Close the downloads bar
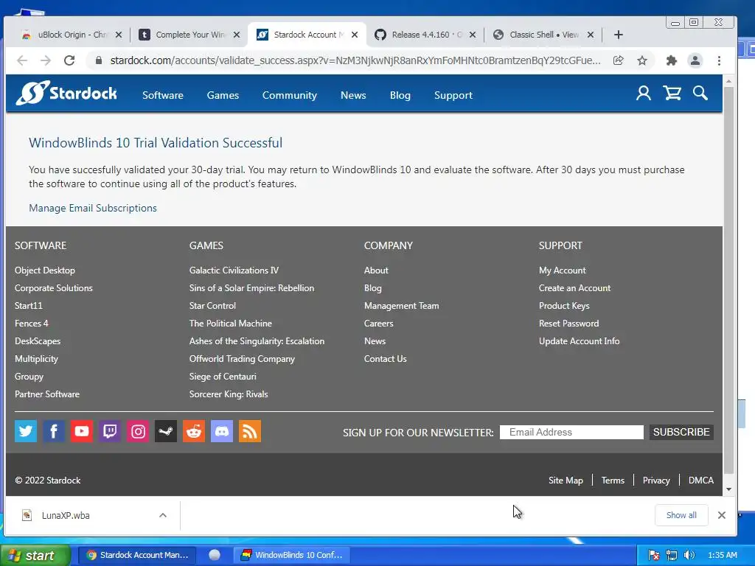Screen dimensions: 755x566 pyautogui.click(x=721, y=515)
